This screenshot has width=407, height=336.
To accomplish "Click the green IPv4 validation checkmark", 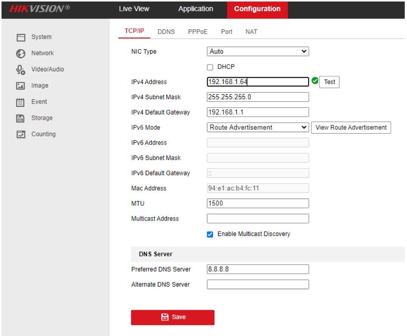I will tap(314, 81).
